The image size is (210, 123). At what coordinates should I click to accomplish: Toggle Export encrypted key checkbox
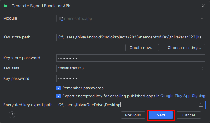[x=59, y=96]
